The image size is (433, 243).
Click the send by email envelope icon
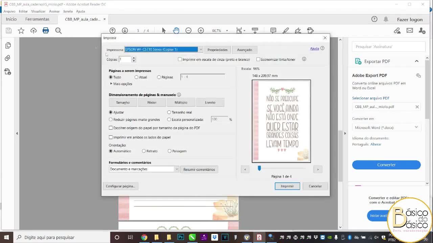point(410,31)
